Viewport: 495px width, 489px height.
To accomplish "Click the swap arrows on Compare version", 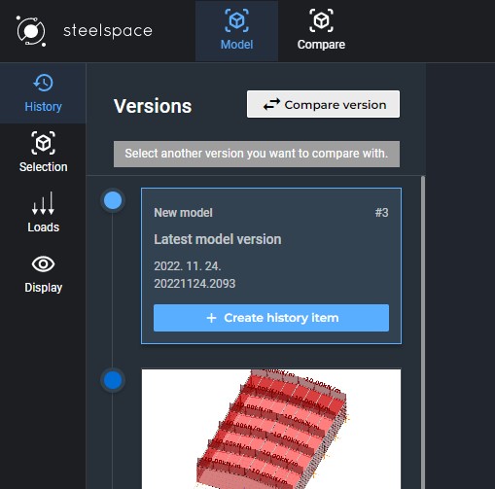I will [x=271, y=104].
